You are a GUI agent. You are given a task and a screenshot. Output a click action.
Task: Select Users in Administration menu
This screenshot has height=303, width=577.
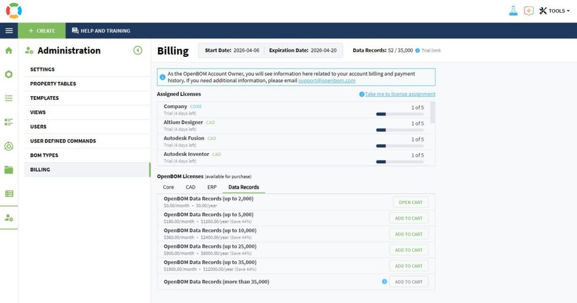38,127
